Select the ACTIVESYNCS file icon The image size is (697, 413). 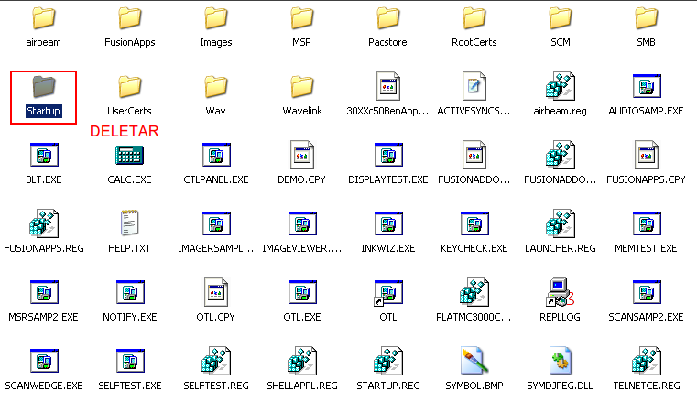click(474, 86)
